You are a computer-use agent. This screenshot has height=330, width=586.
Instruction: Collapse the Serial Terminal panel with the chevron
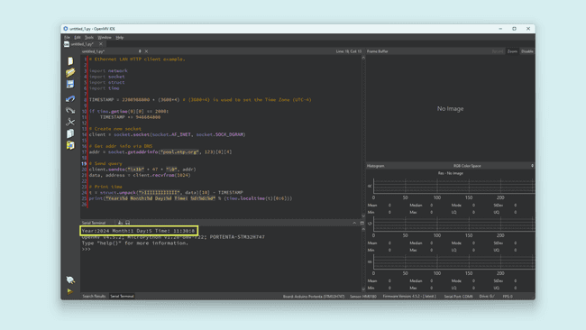tap(354, 223)
